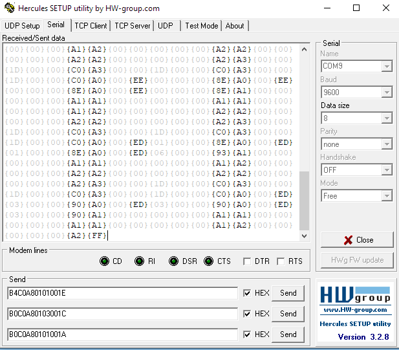Open the COM9 port name dropdown
The width and height of the screenshot is (399, 350).
[387, 67]
